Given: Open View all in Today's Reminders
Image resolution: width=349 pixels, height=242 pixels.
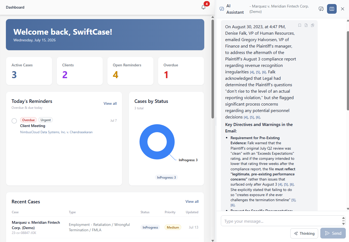Looking at the screenshot, I should point(110,103).
